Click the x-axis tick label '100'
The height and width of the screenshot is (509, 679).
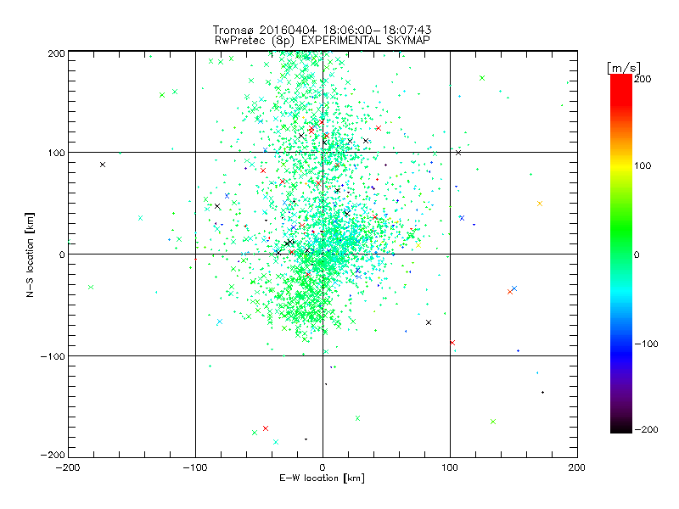[450, 467]
